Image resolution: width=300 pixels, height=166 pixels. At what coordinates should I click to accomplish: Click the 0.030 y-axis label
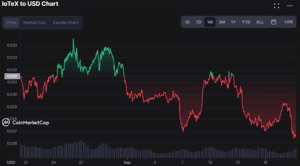pyautogui.click(x=12, y=94)
